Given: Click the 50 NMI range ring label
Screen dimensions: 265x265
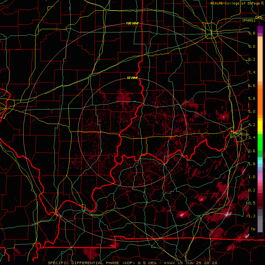Looking at the screenshot, I should pyautogui.click(x=132, y=78).
